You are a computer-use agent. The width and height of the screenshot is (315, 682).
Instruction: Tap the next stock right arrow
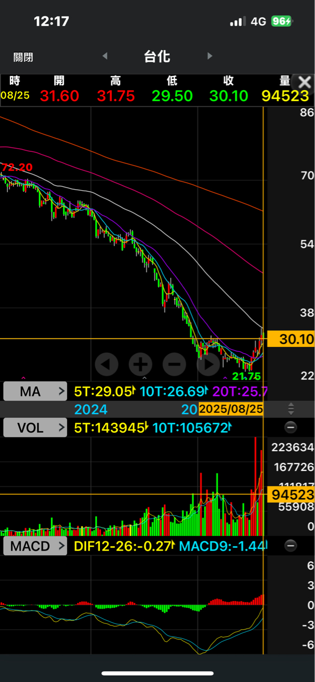point(210,56)
